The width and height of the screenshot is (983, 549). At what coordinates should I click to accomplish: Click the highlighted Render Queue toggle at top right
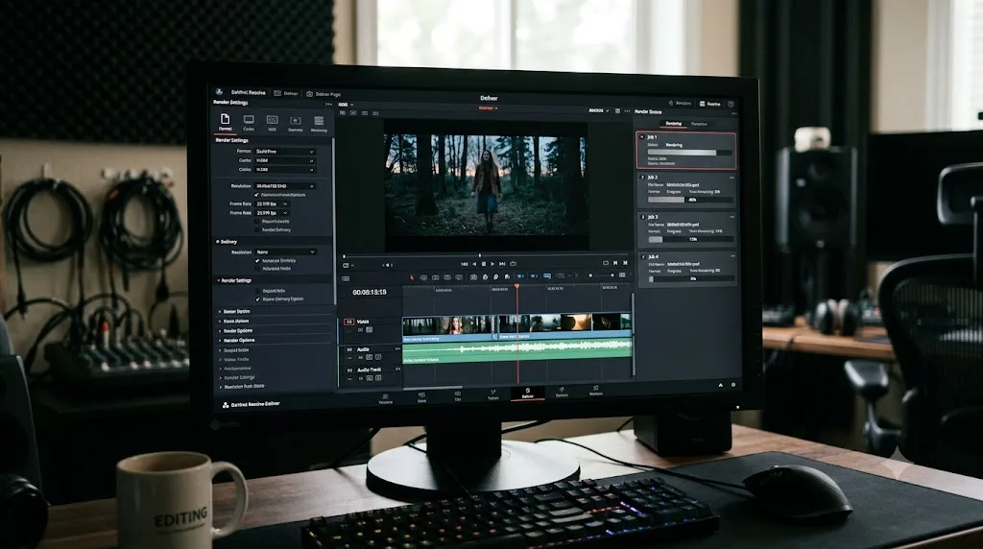(x=709, y=104)
